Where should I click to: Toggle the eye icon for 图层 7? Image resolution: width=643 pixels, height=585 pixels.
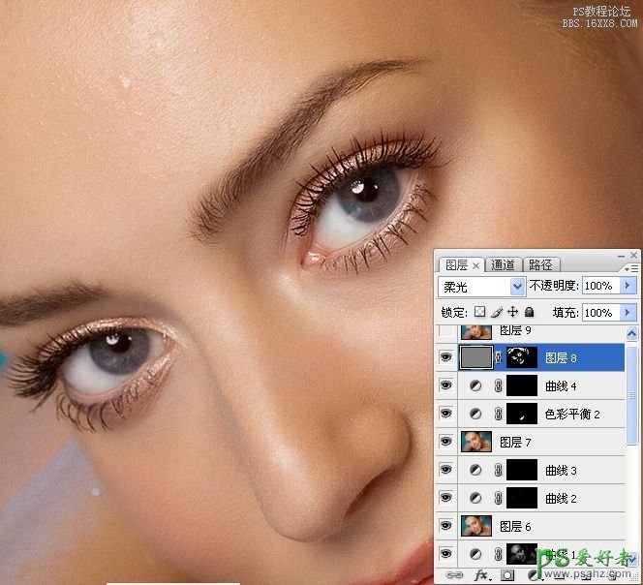click(x=445, y=442)
